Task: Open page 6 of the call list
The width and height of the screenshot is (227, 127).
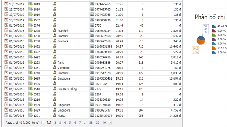Action: tap(75, 123)
